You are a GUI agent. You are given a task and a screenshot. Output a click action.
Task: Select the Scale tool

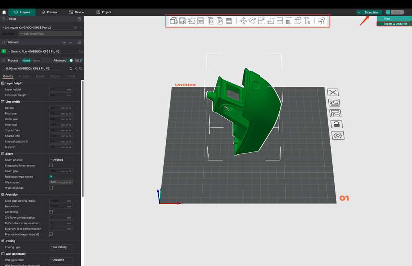[x=262, y=21]
